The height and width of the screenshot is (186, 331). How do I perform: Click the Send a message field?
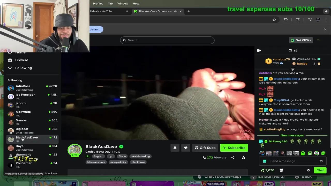(x=292, y=161)
